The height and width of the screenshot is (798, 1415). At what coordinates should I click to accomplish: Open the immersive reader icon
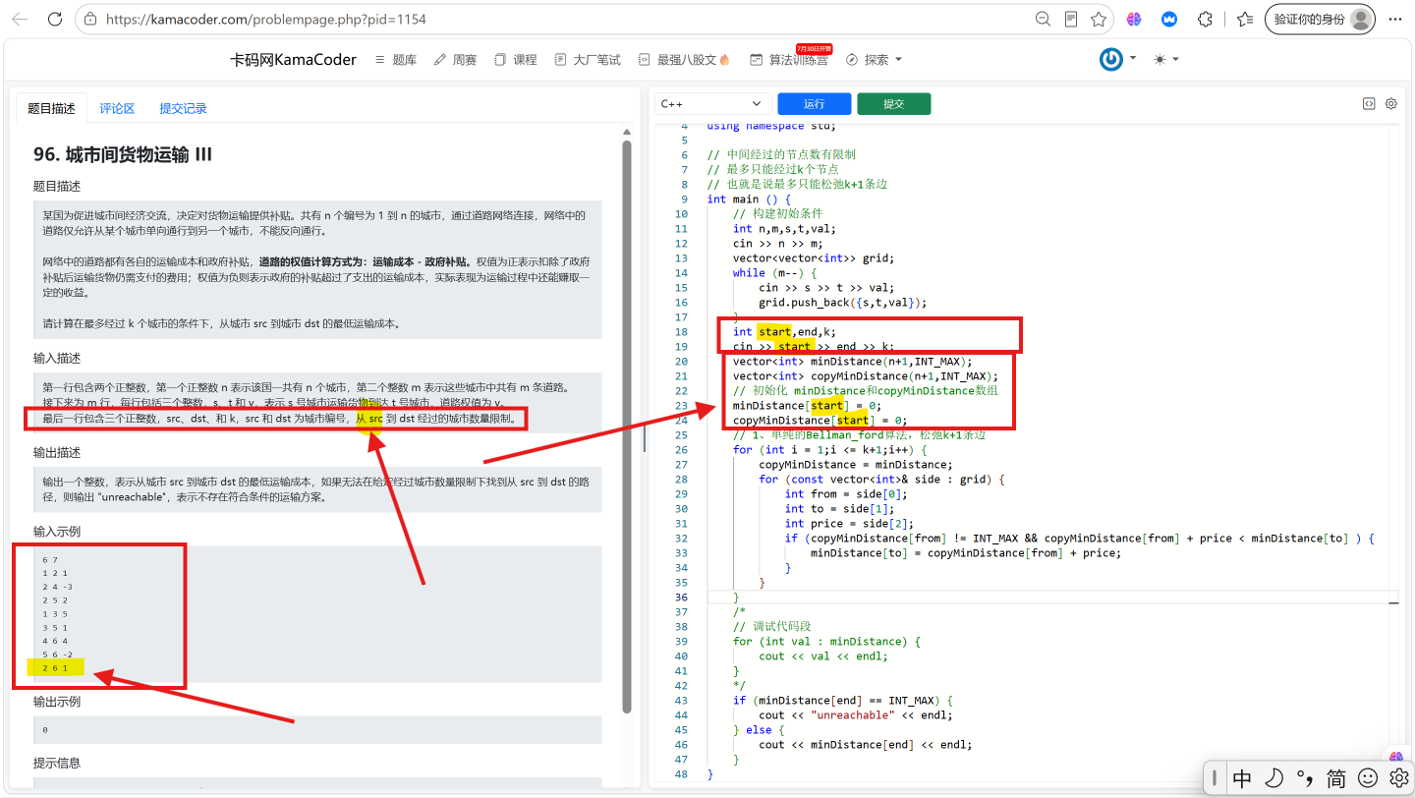click(1071, 19)
